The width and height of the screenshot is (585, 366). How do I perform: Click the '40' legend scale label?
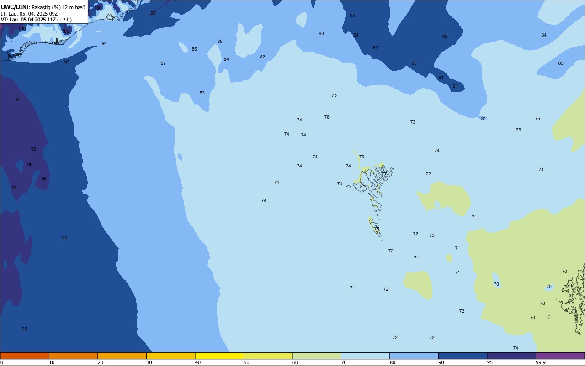coord(198,362)
